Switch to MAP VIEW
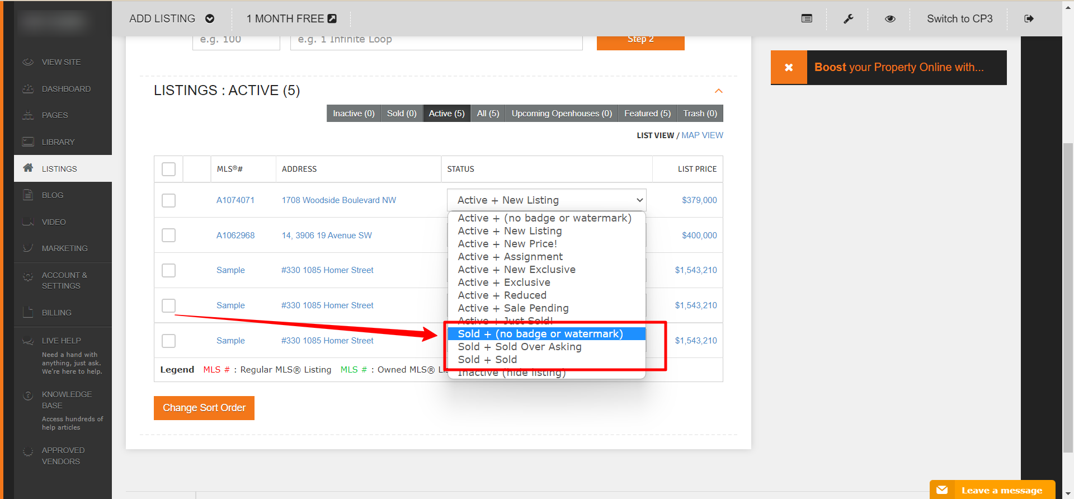 (702, 135)
